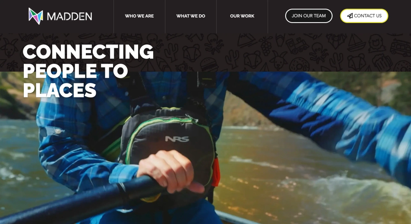Click the mountain doodle beside the grapes
The height and width of the screenshot is (224, 411).
coord(248,41)
